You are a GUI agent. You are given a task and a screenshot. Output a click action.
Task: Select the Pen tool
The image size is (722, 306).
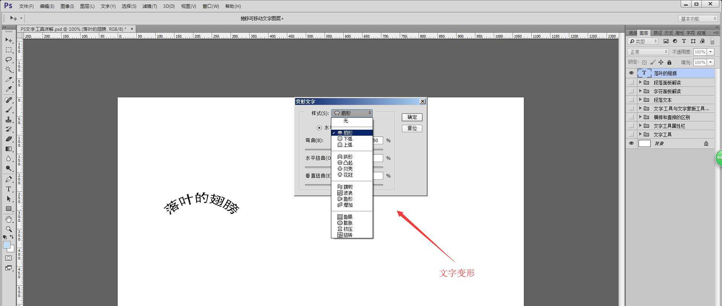(x=9, y=179)
